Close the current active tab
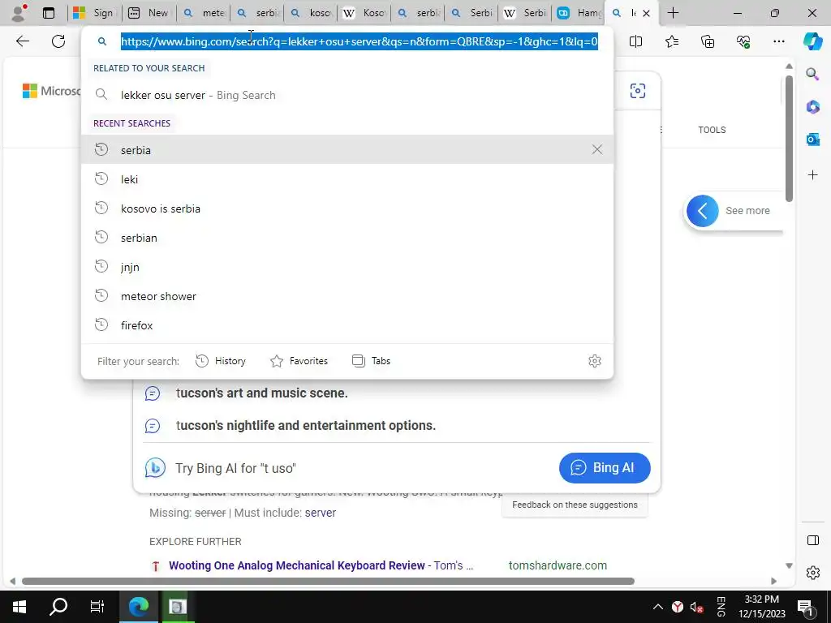This screenshot has width=831, height=623. pyautogui.click(x=646, y=13)
